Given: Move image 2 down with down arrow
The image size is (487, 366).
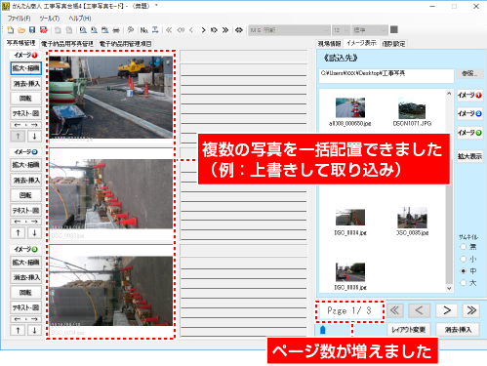Looking at the screenshot, I should tap(34, 233).
